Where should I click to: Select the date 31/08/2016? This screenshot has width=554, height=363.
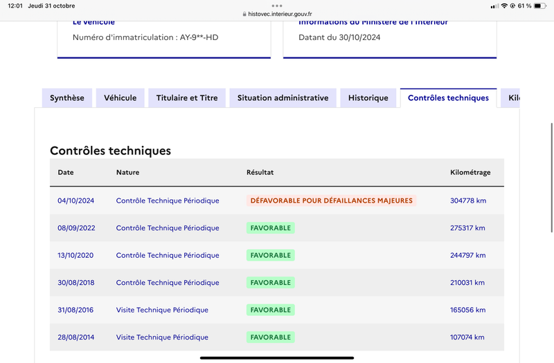[x=75, y=310]
